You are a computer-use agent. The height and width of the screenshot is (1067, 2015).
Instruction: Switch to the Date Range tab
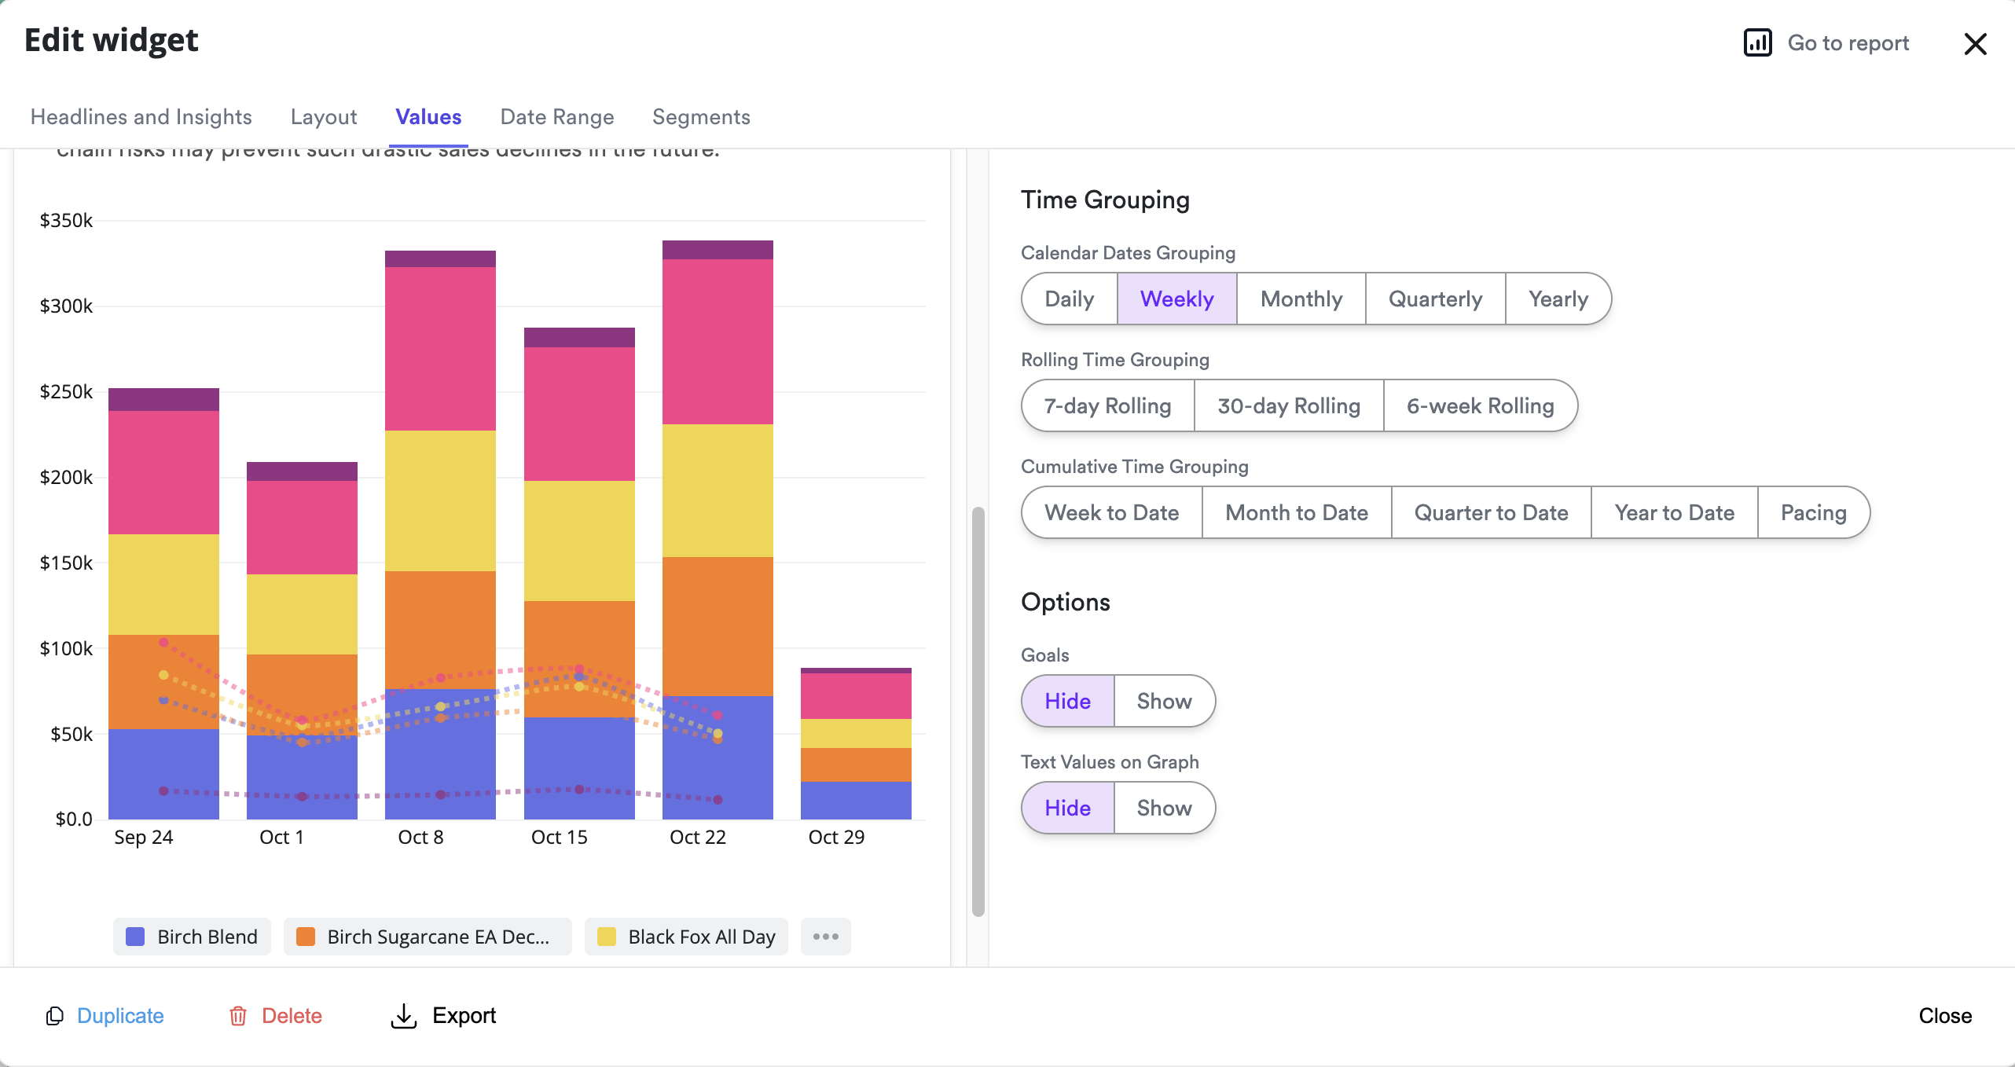coord(556,117)
